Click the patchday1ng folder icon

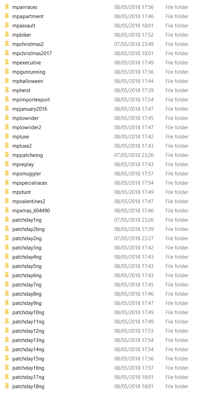7,220
